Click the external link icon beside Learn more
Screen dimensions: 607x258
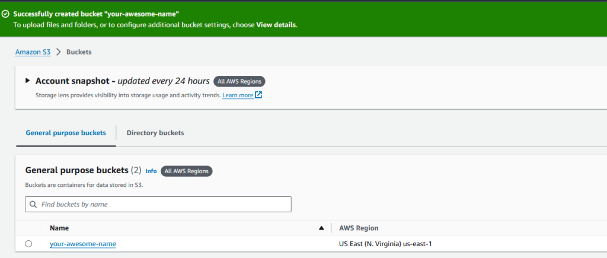click(x=258, y=95)
